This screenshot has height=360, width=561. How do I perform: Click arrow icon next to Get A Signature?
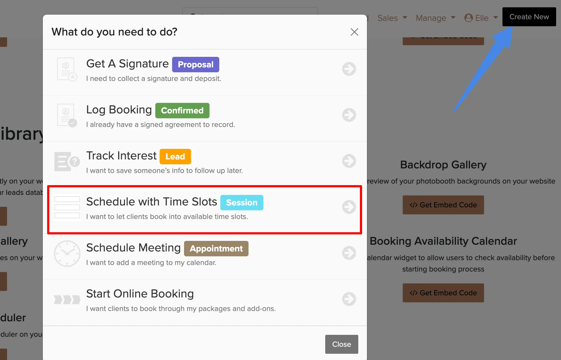point(349,69)
